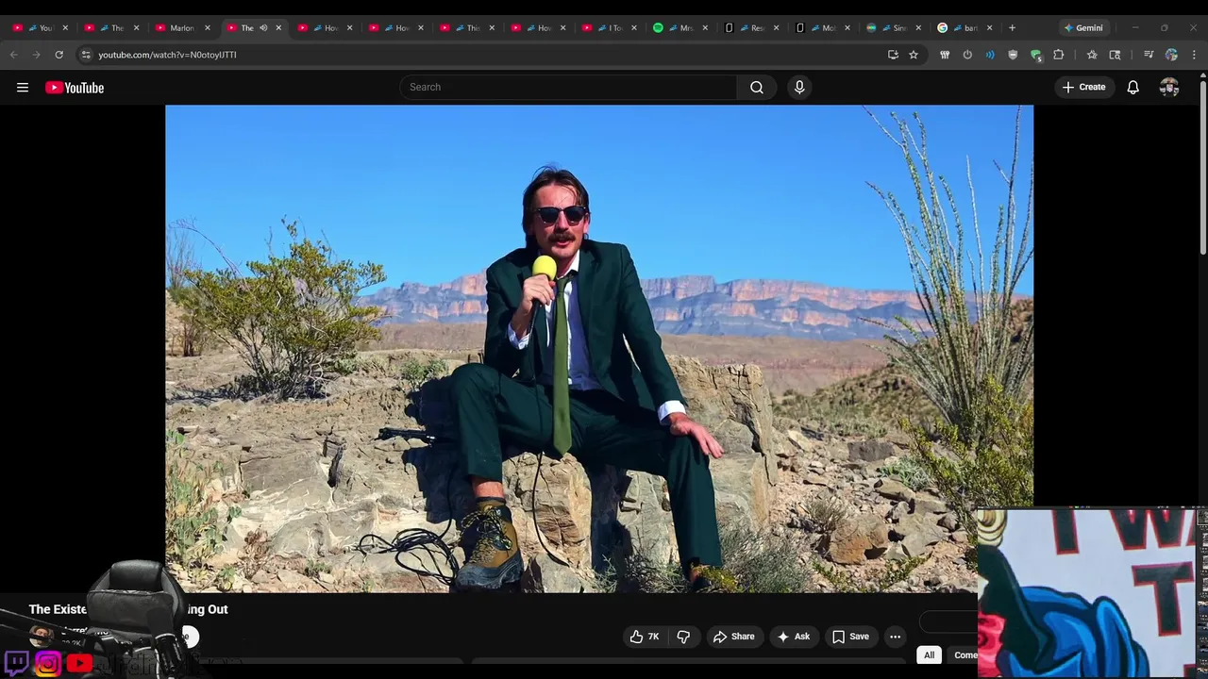Click the red YouTube icon overlay

pyautogui.click(x=79, y=663)
